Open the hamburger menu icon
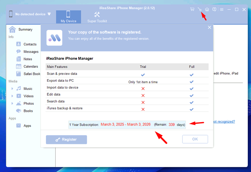251x172 pixels. [x=222, y=9]
